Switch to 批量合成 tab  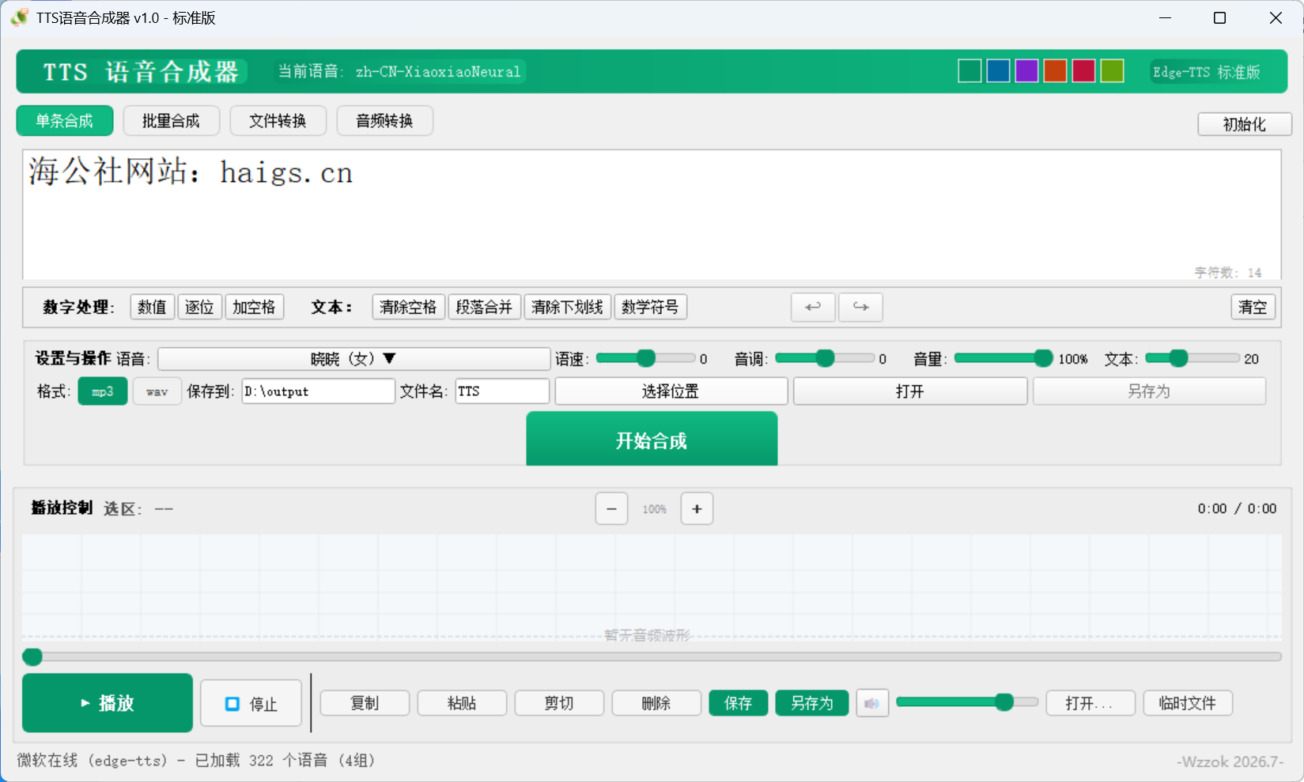coord(171,121)
